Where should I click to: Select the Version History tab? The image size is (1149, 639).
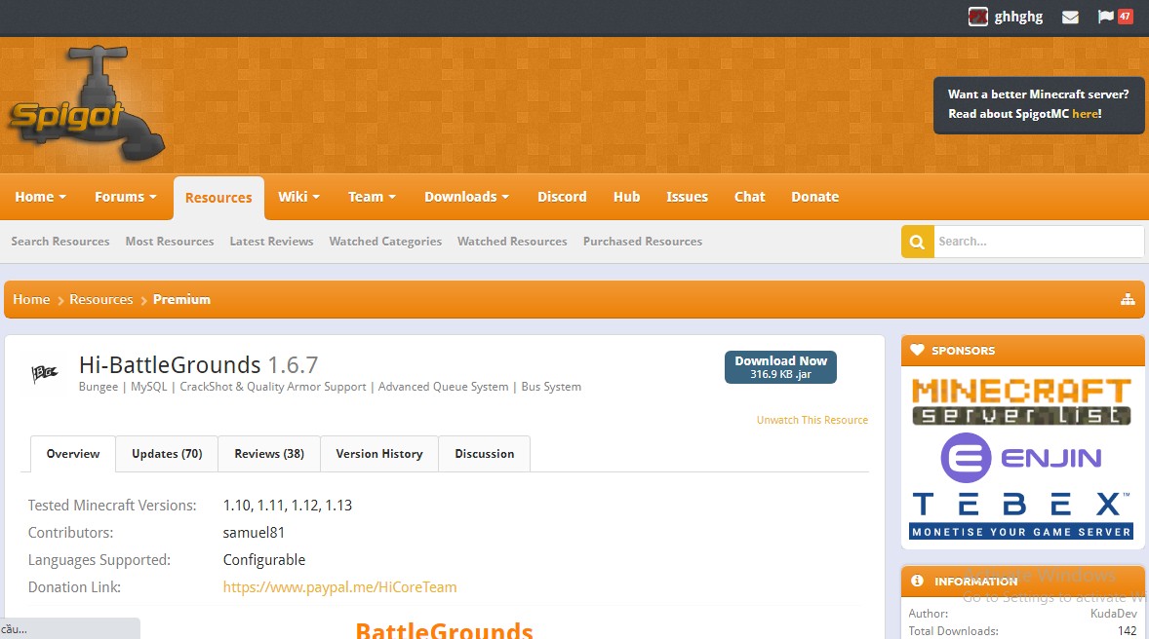[378, 454]
